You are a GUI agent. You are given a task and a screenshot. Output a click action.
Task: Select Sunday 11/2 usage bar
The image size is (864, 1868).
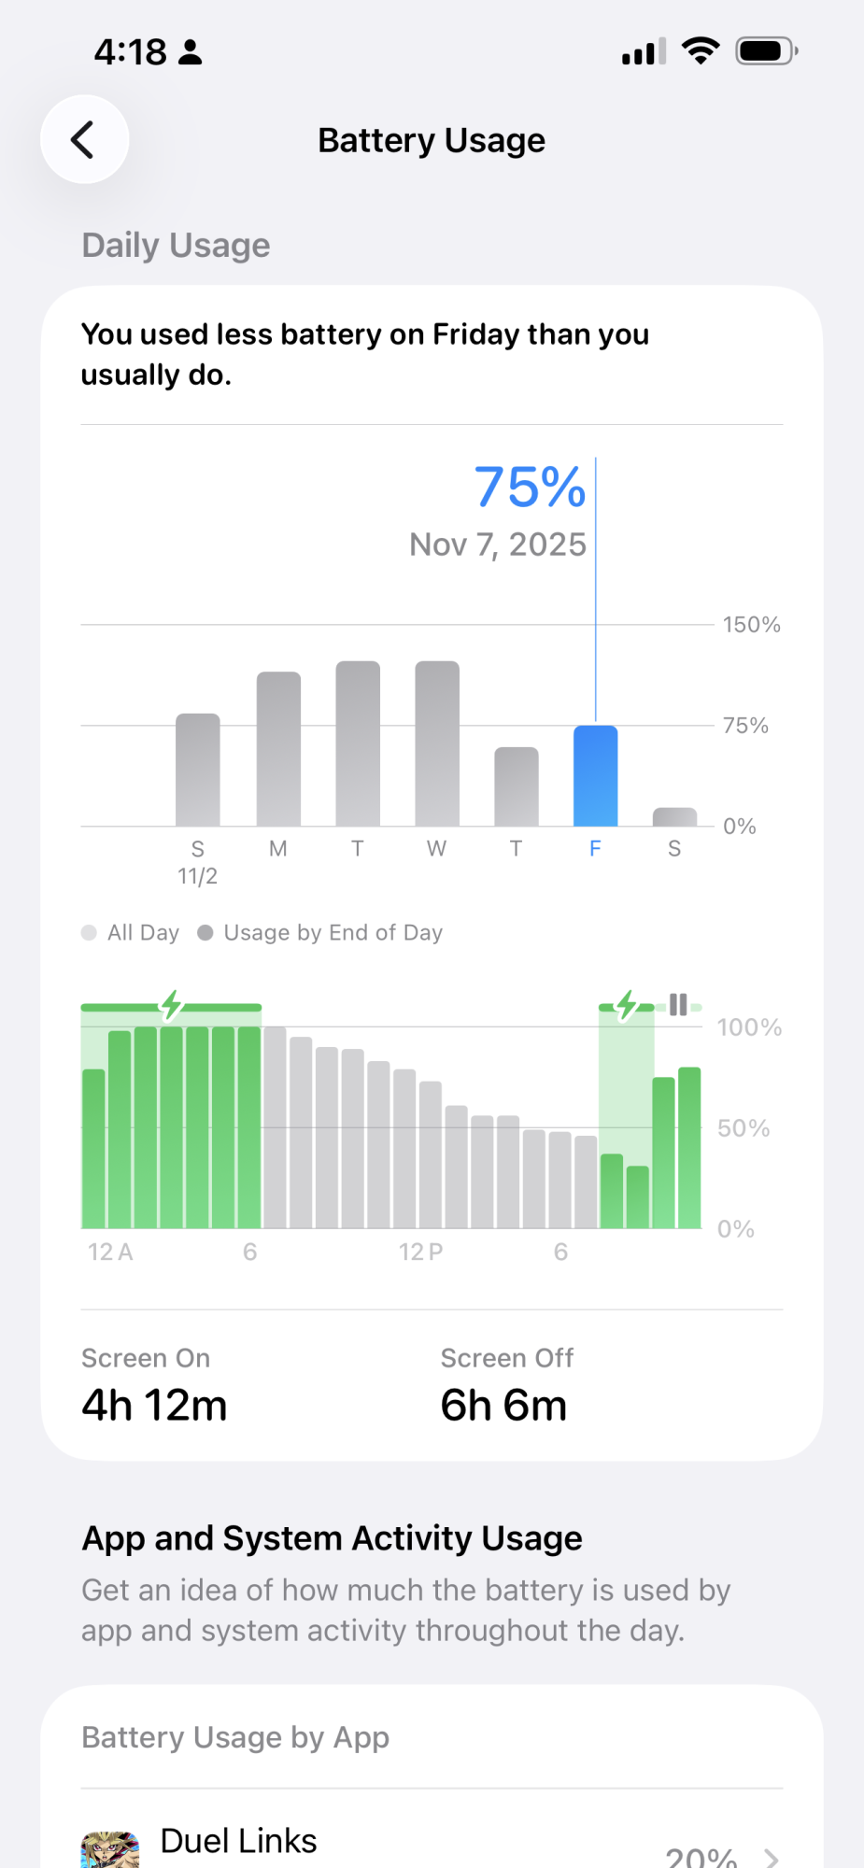pyautogui.click(x=198, y=770)
